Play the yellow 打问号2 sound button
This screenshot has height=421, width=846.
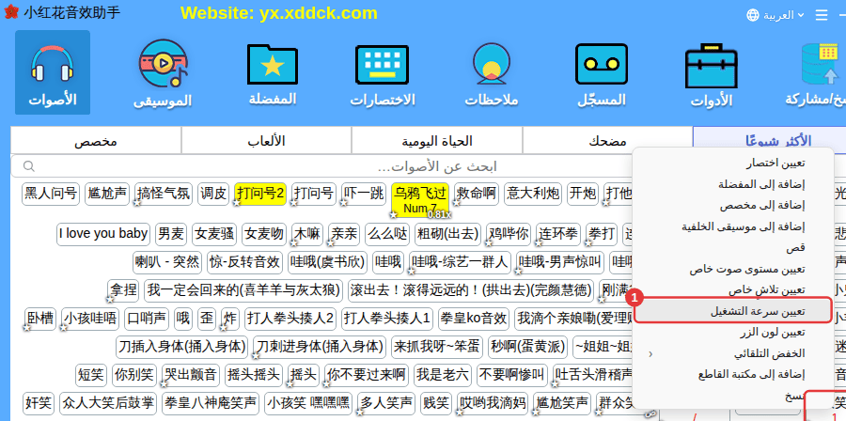point(260,195)
